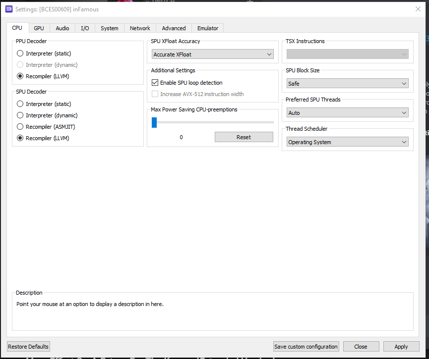The image size is (429, 359).
Task: Click the Close button
Action: point(361,347)
